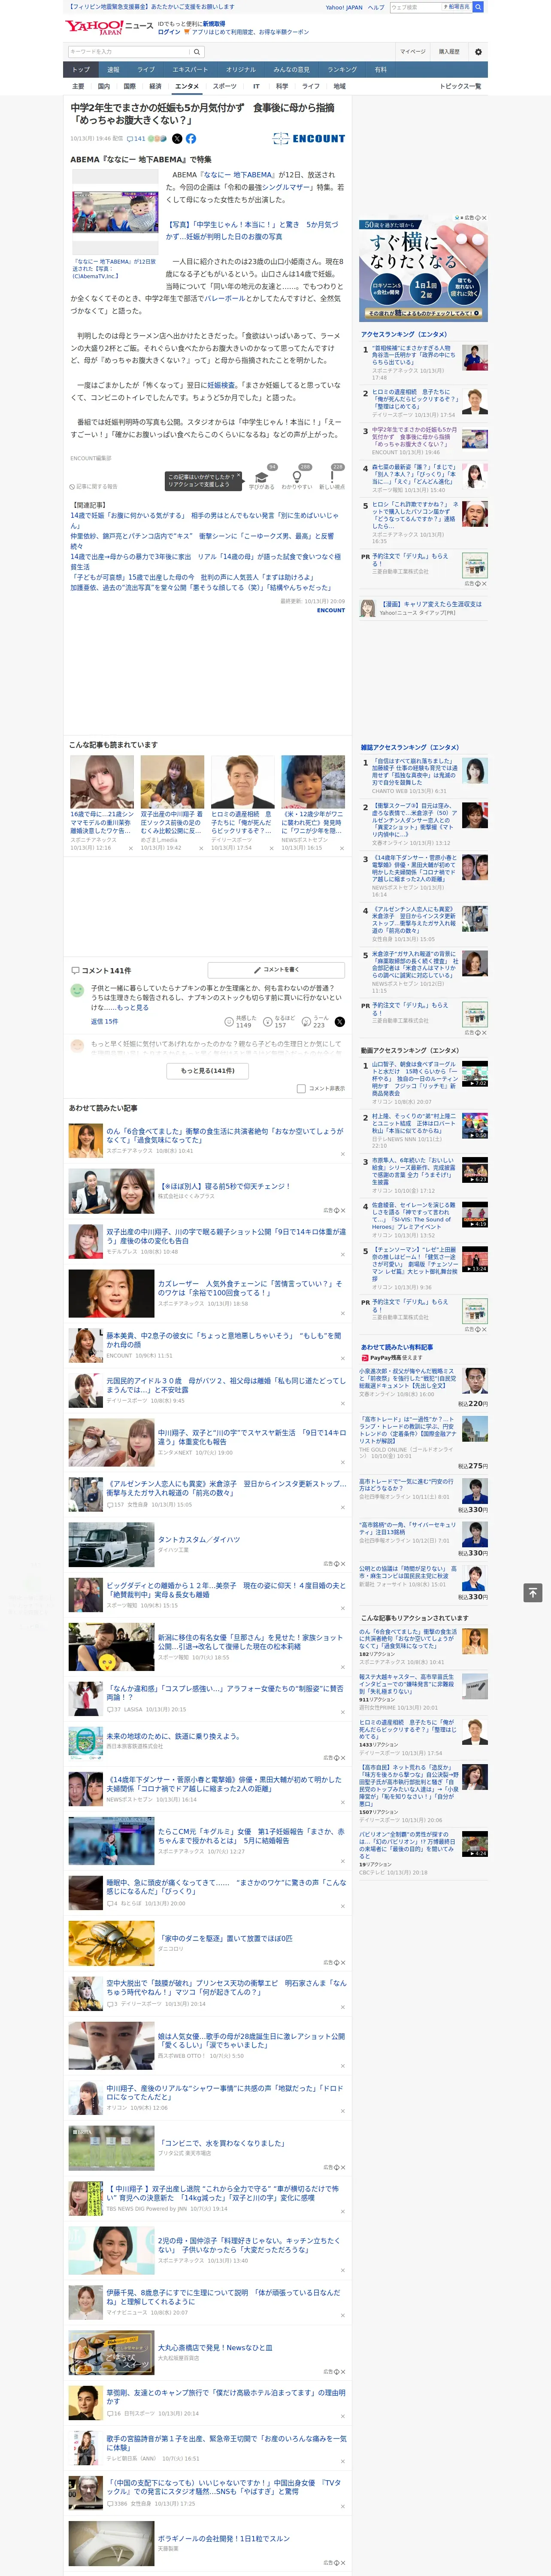This screenshot has height=2576, width=551.
Task: Open the 購入履歴 link
Action: (449, 51)
